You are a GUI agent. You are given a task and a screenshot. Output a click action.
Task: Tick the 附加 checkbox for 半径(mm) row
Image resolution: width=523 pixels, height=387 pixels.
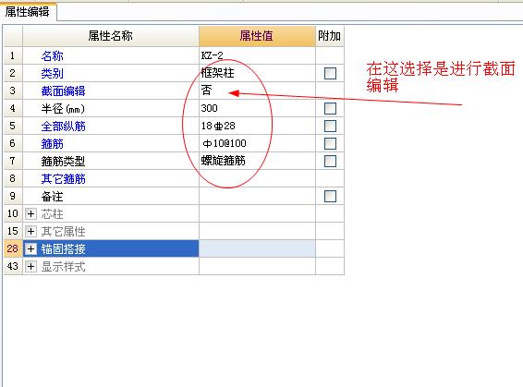point(330,108)
